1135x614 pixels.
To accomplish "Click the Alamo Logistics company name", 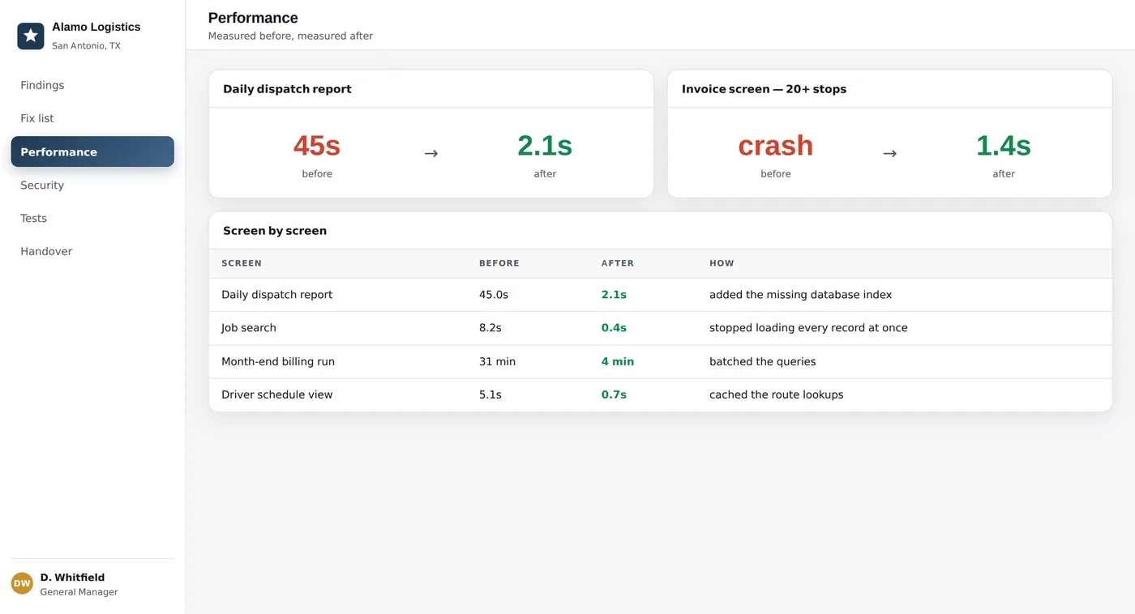I will point(96,27).
